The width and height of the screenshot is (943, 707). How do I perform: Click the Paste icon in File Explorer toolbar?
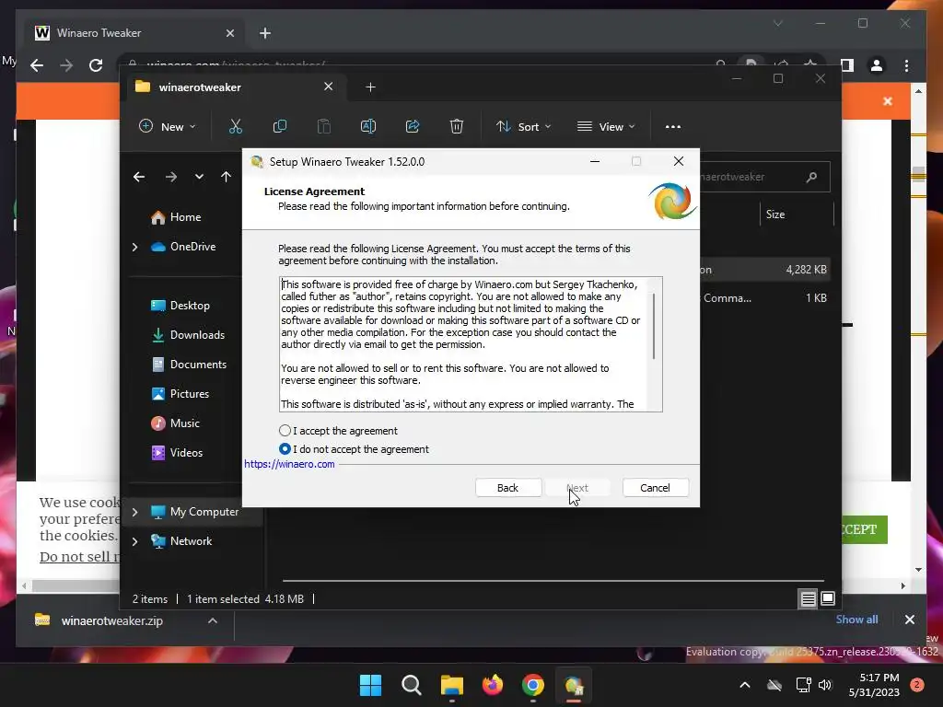point(323,126)
